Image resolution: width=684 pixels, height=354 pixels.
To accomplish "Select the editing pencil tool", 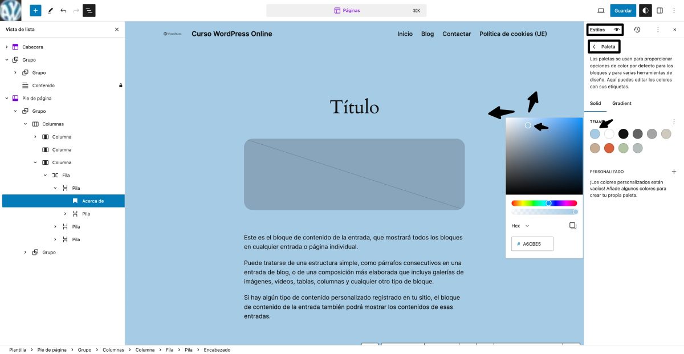I will pyautogui.click(x=50, y=10).
